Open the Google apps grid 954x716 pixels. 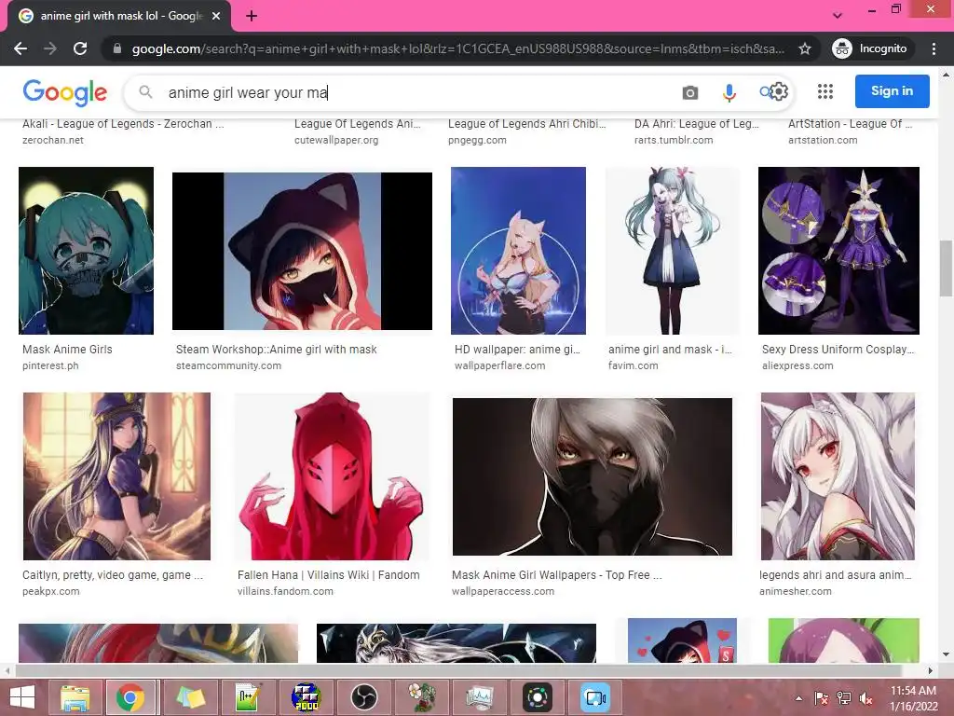click(x=825, y=91)
